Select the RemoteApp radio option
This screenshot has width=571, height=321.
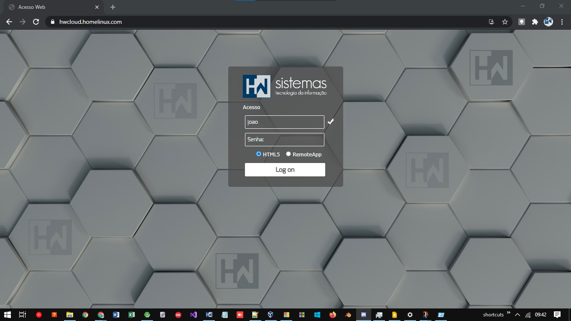click(x=288, y=154)
